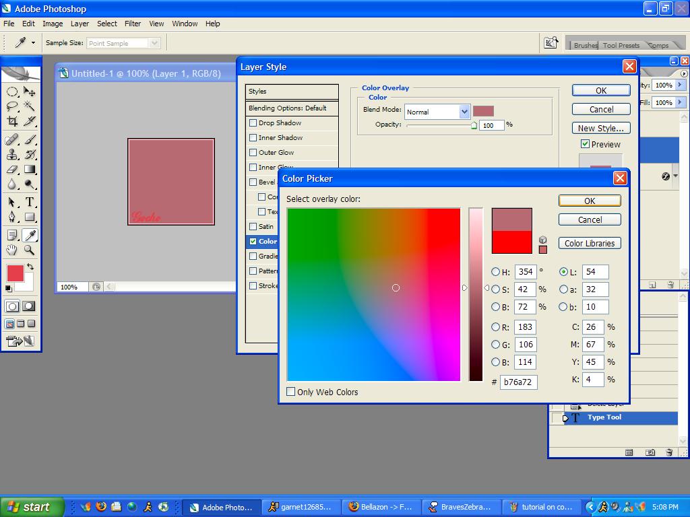Screen dimensions: 690x517
Task: Open the Blend Mode dropdown
Action: [x=464, y=112]
